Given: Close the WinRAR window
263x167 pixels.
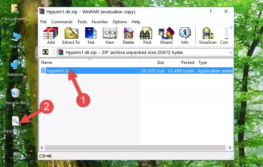Looking at the screenshot, I should (x=226, y=11).
